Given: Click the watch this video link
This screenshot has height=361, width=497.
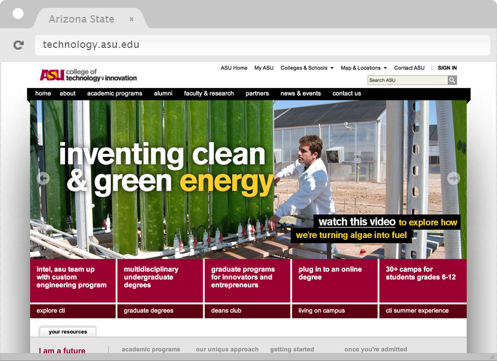Looking at the screenshot, I should 357,222.
